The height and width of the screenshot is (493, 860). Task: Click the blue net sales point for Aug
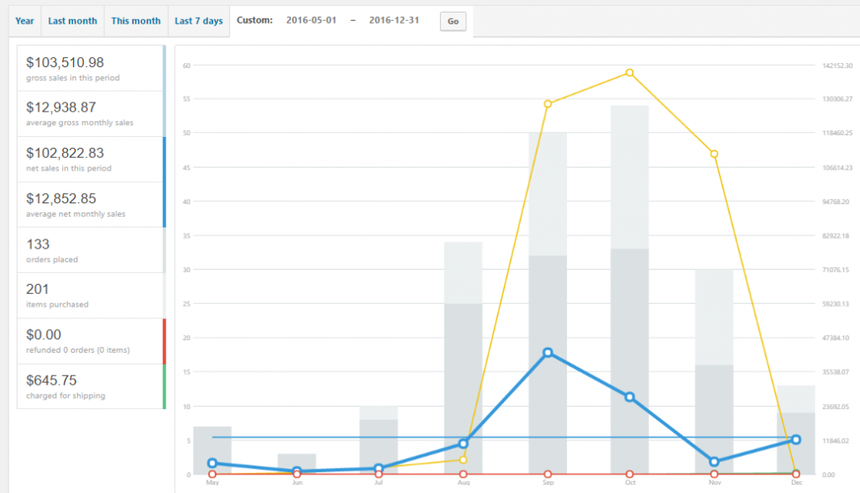point(464,443)
